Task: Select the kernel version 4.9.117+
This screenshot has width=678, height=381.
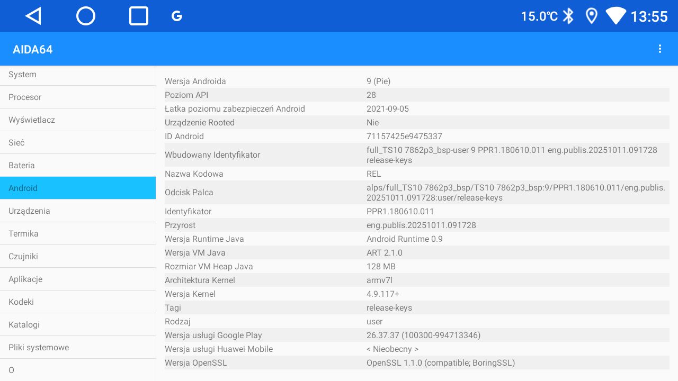Action: pyautogui.click(x=383, y=294)
